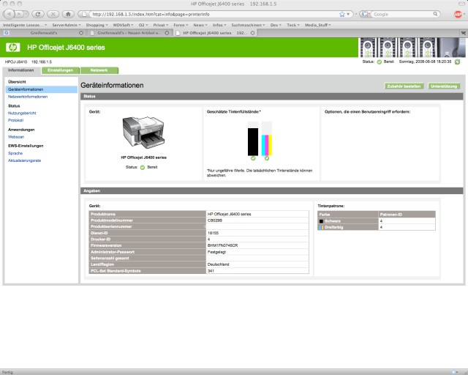
Task: Switch to the first Greifenwald's browser tab
Action: click(44, 33)
